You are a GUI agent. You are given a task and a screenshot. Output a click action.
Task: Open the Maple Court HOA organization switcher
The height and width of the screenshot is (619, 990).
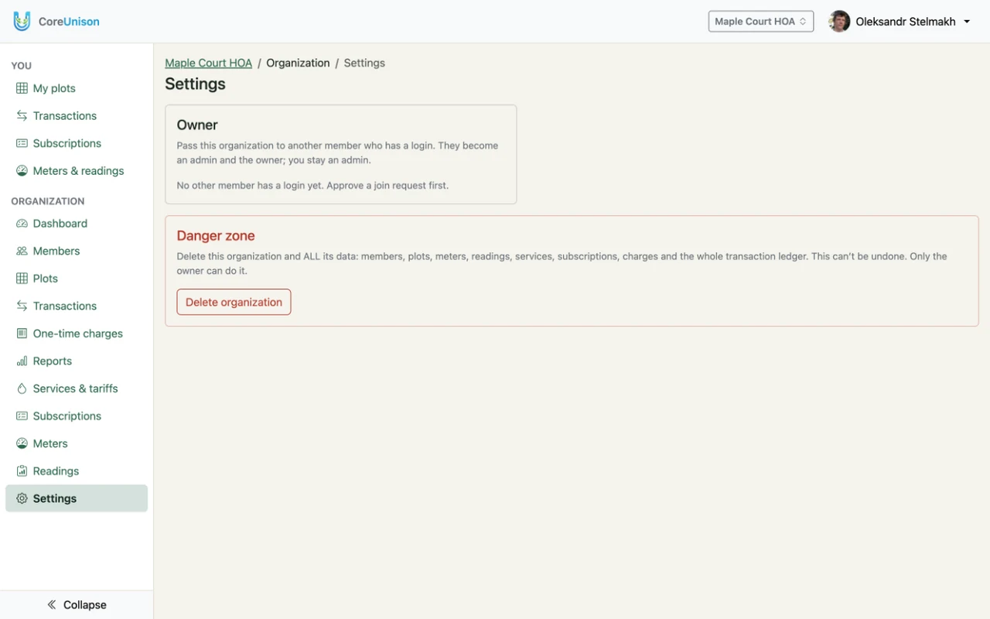(761, 22)
